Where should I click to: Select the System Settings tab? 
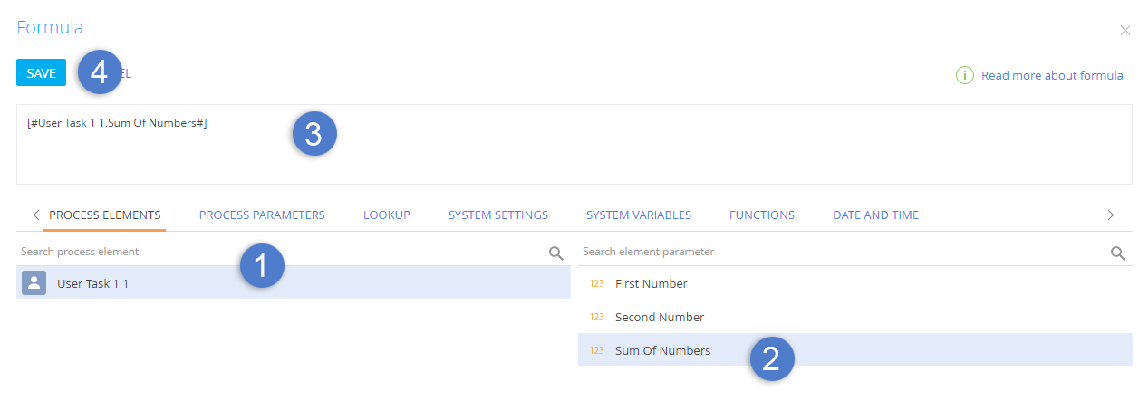497,215
